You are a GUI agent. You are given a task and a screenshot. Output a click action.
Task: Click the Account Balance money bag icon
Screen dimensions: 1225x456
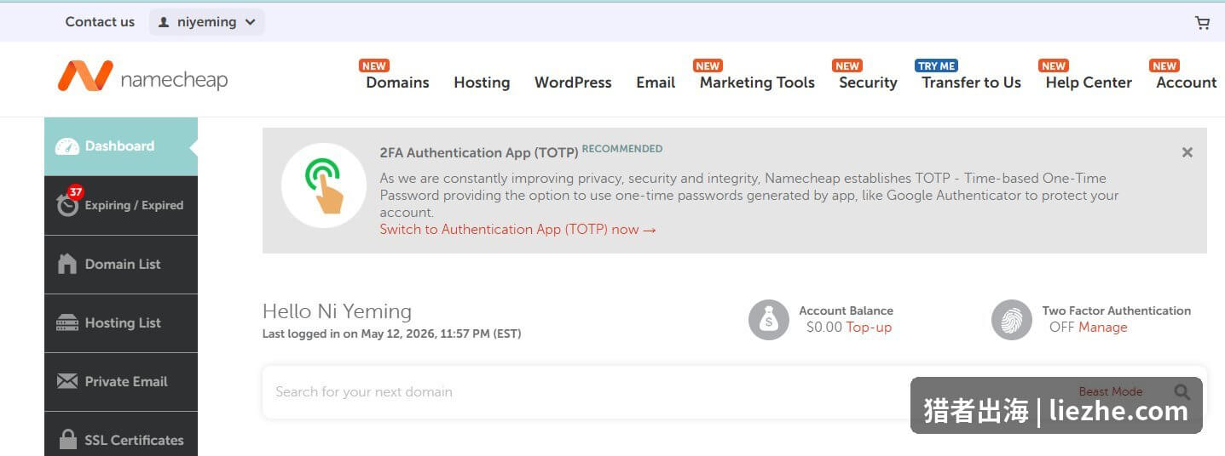(x=769, y=320)
